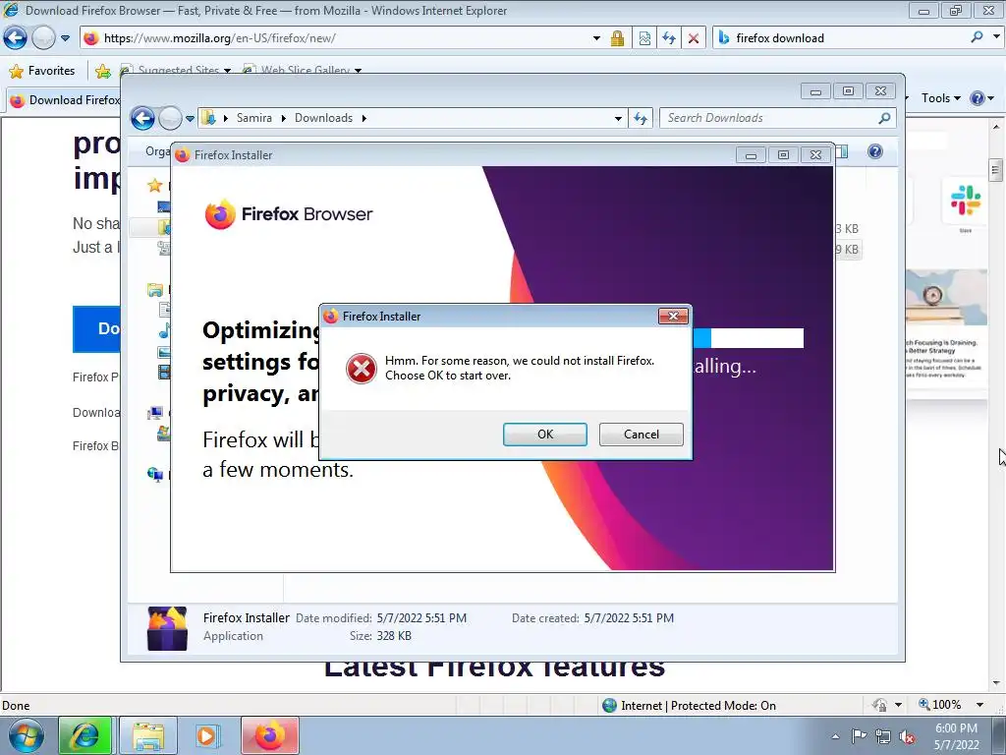Click the Add to Favorites Bar star icon
Image resolution: width=1006 pixels, height=755 pixels.
pyautogui.click(x=102, y=71)
